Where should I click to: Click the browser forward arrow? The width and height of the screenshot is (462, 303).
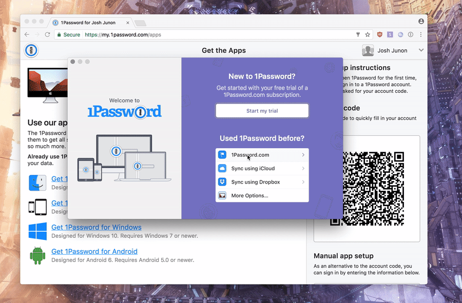pyautogui.click(x=37, y=34)
